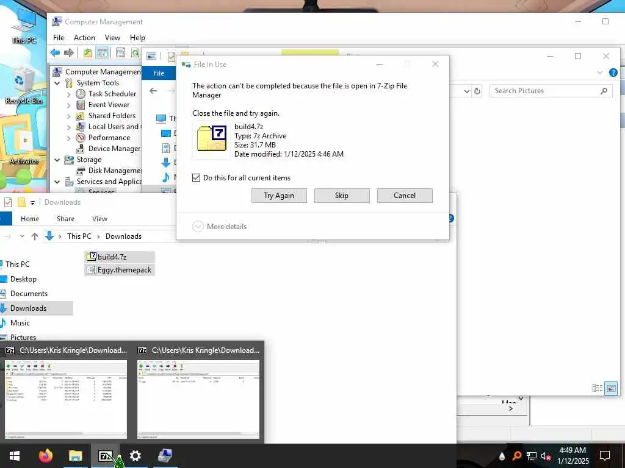Open Help menu in Computer Management
The image size is (625, 468).
pyautogui.click(x=137, y=37)
